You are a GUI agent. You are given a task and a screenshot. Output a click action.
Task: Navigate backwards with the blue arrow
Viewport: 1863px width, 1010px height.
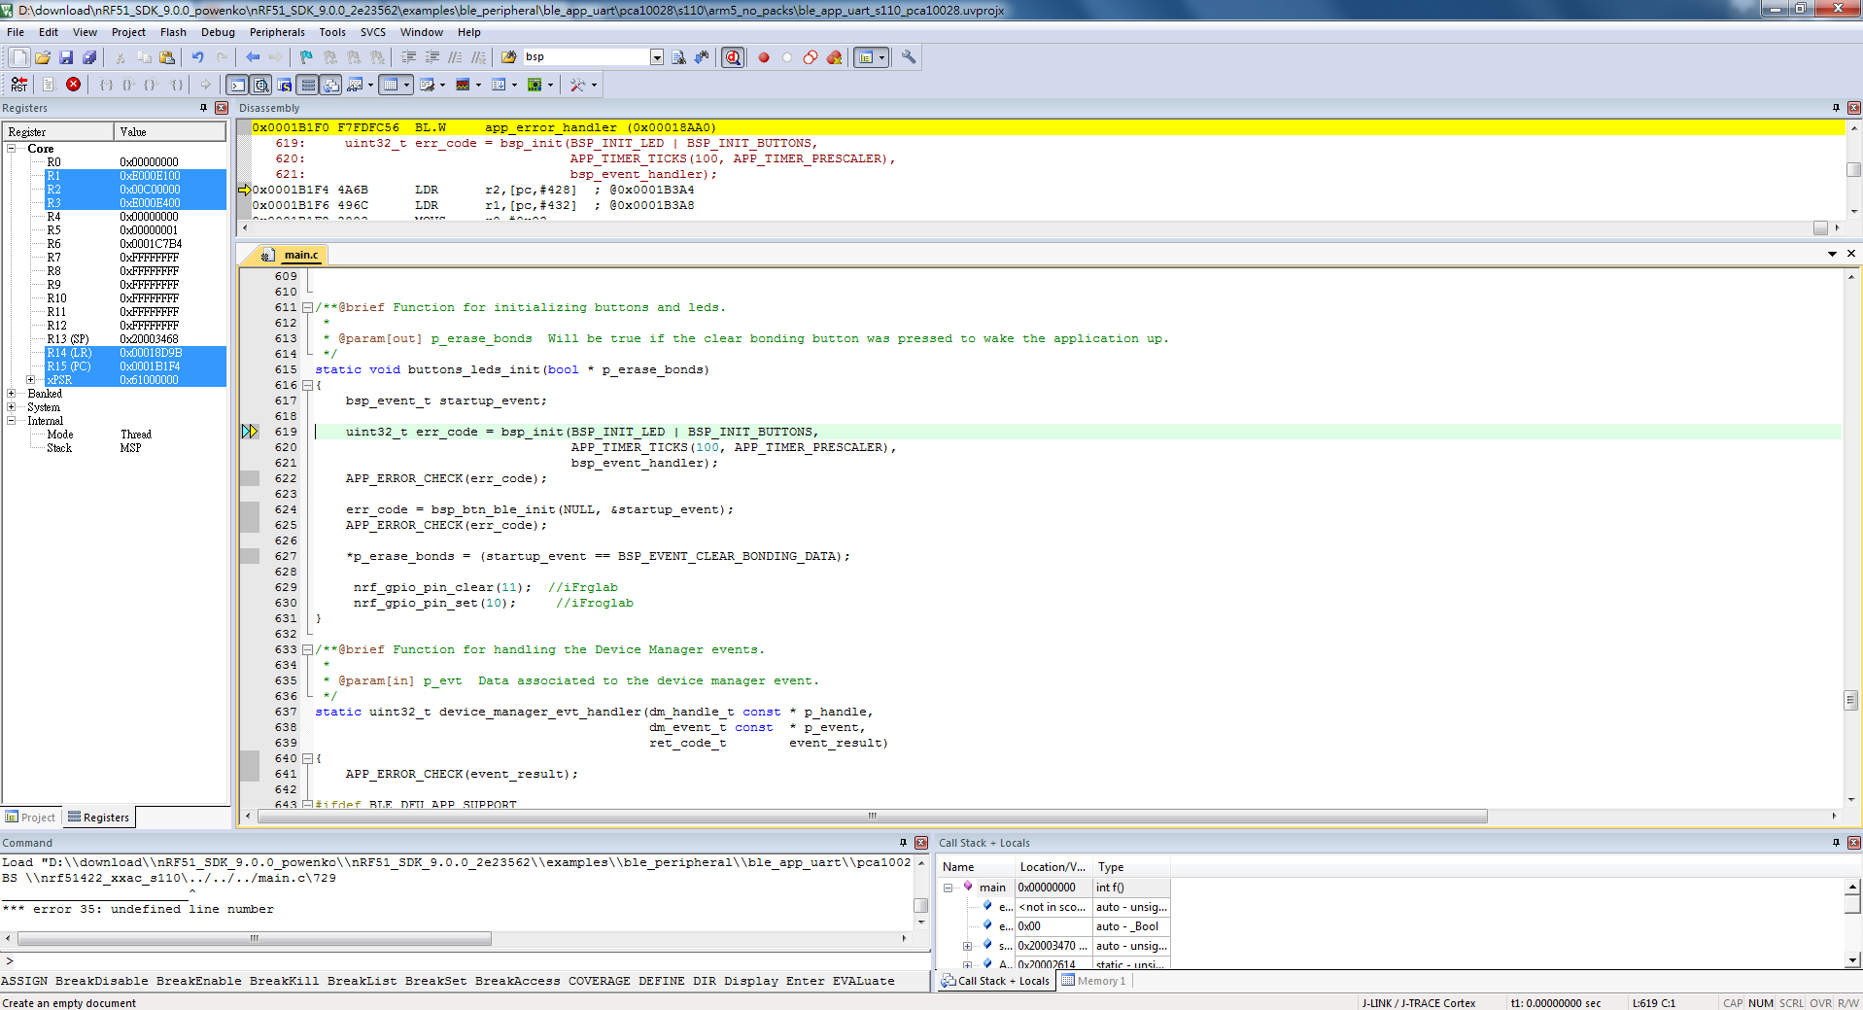click(x=253, y=57)
